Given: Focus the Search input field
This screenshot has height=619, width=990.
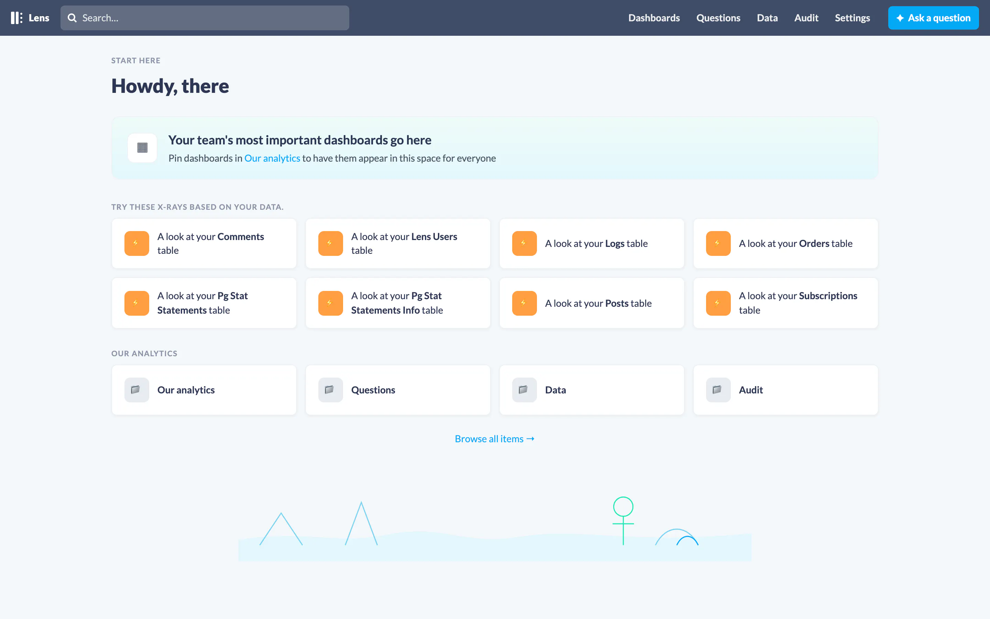Looking at the screenshot, I should pyautogui.click(x=205, y=18).
